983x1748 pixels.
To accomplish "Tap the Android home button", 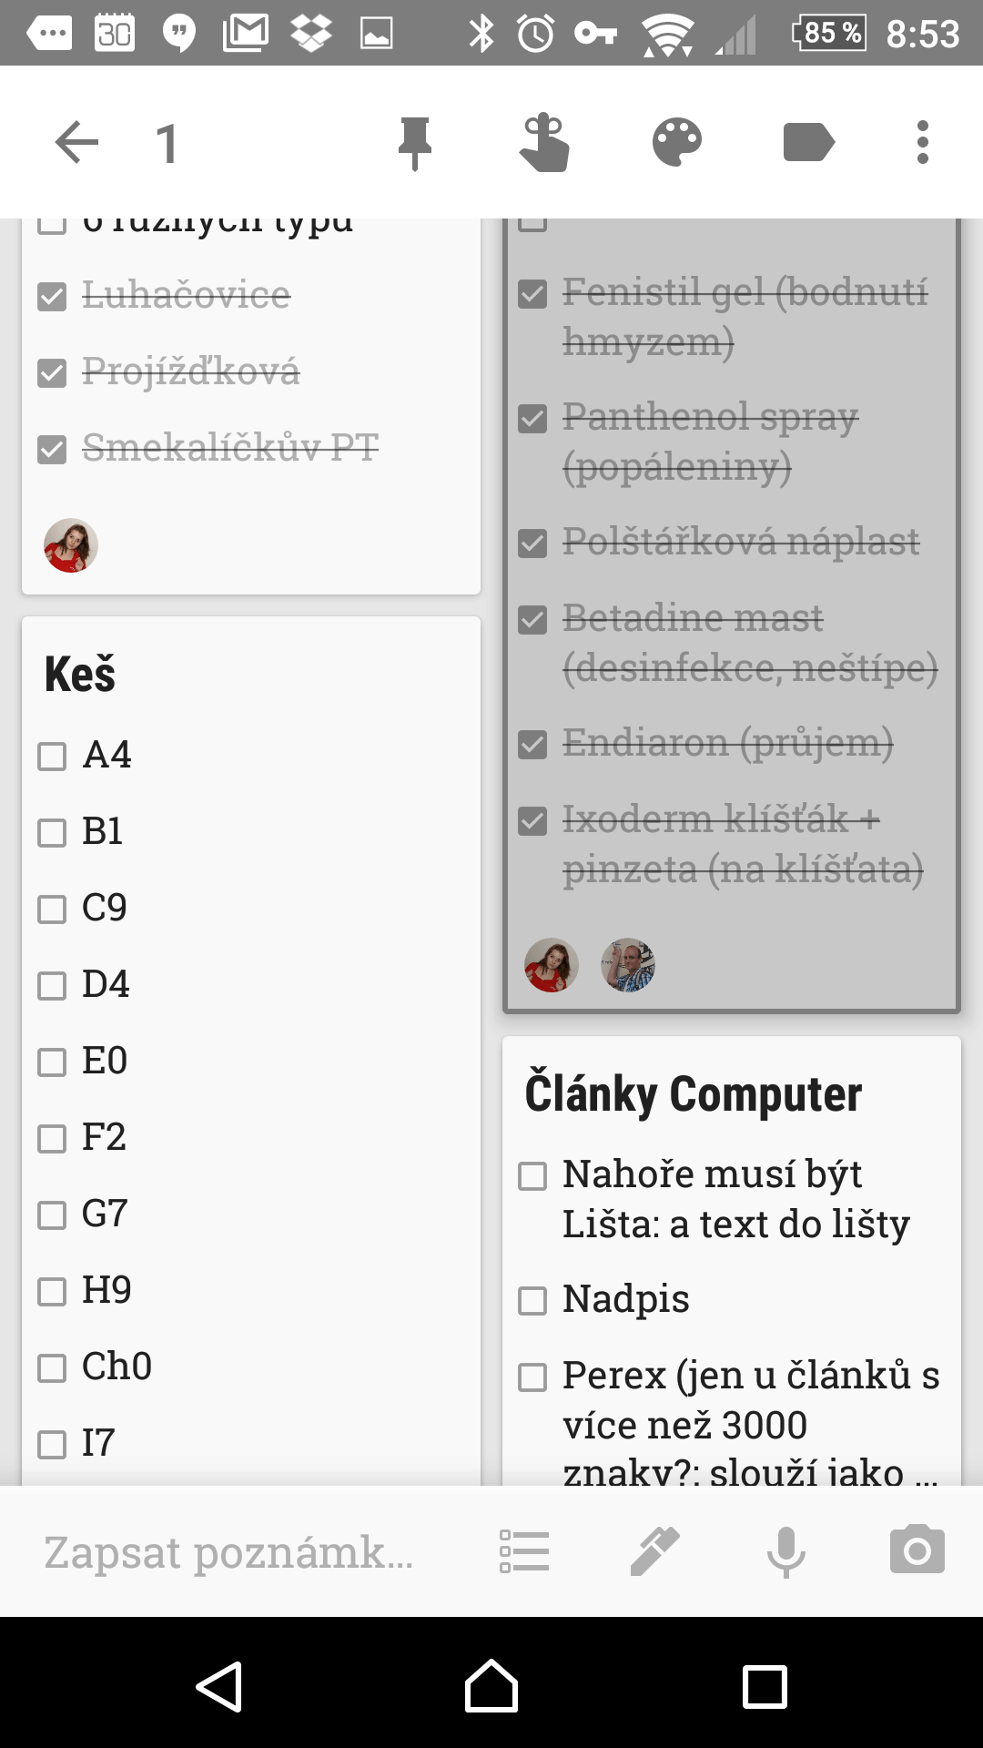I will [x=491, y=1687].
